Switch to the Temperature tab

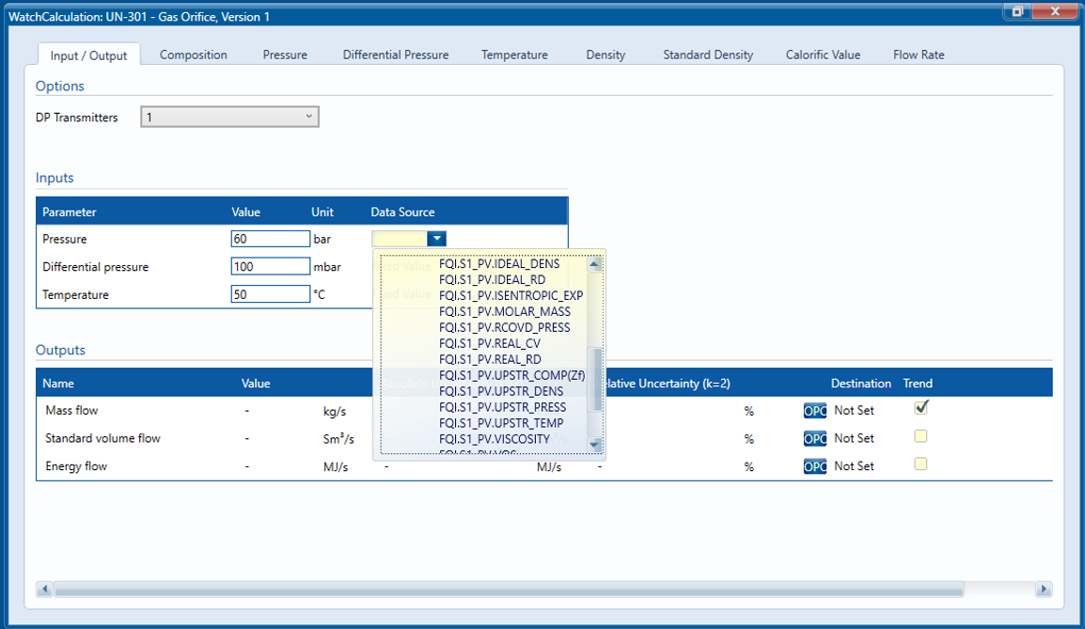[x=515, y=55]
